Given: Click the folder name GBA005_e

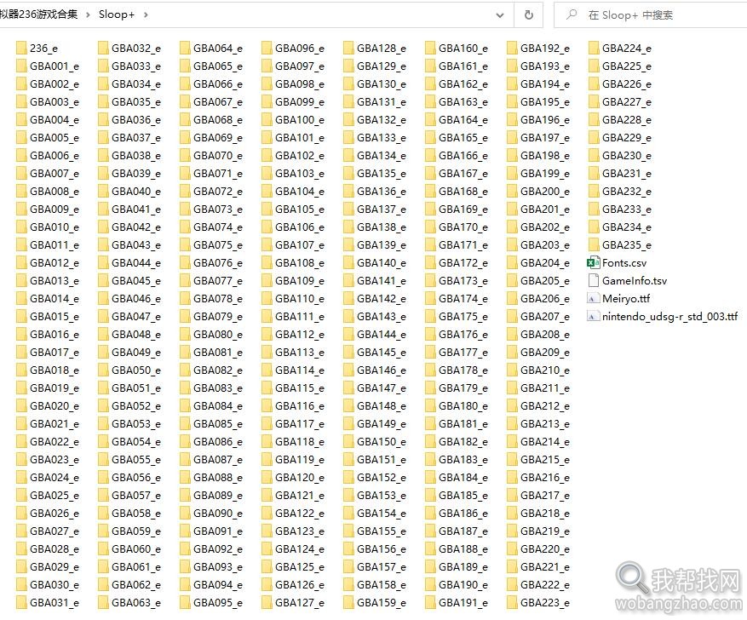Looking at the screenshot, I should coord(55,138).
